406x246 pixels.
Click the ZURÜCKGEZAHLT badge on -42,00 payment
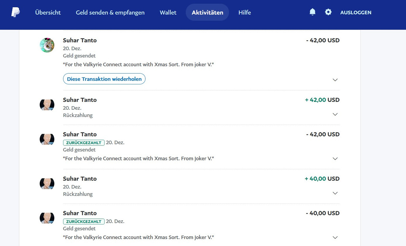84,143
